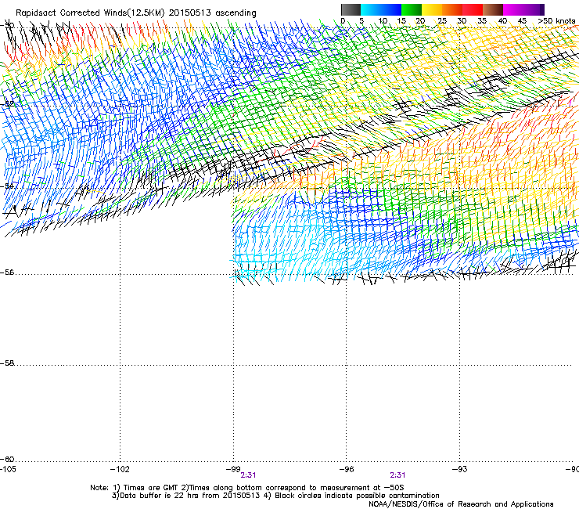The width and height of the screenshot is (579, 509).
Task: Click the gray 0-5 knots legend swatch
Action: (351, 9)
